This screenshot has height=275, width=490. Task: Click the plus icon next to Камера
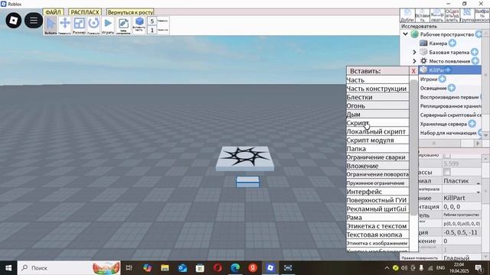click(x=452, y=43)
